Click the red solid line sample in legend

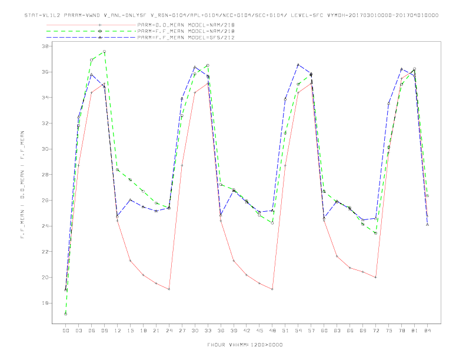[91, 25]
